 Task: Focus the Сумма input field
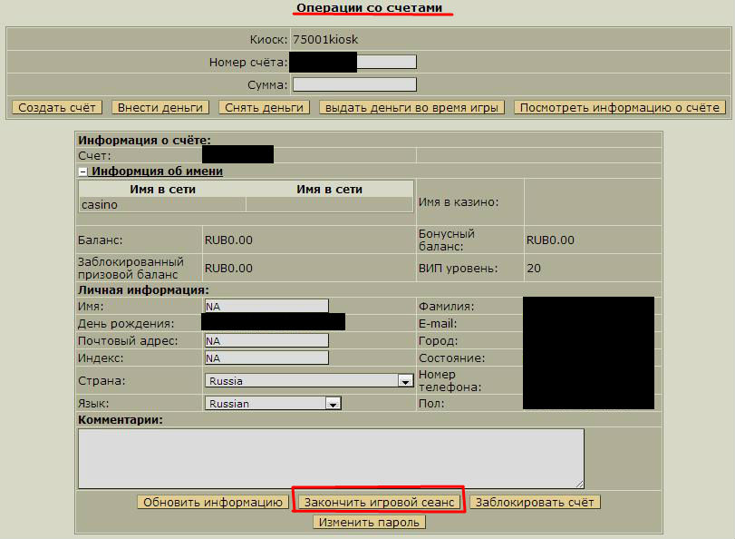coord(354,84)
